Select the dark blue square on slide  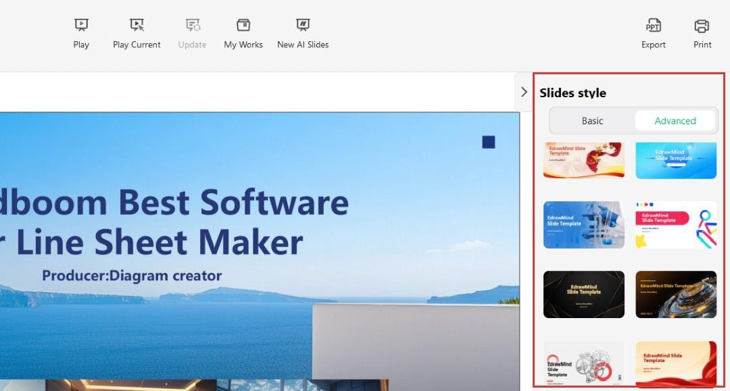point(489,142)
